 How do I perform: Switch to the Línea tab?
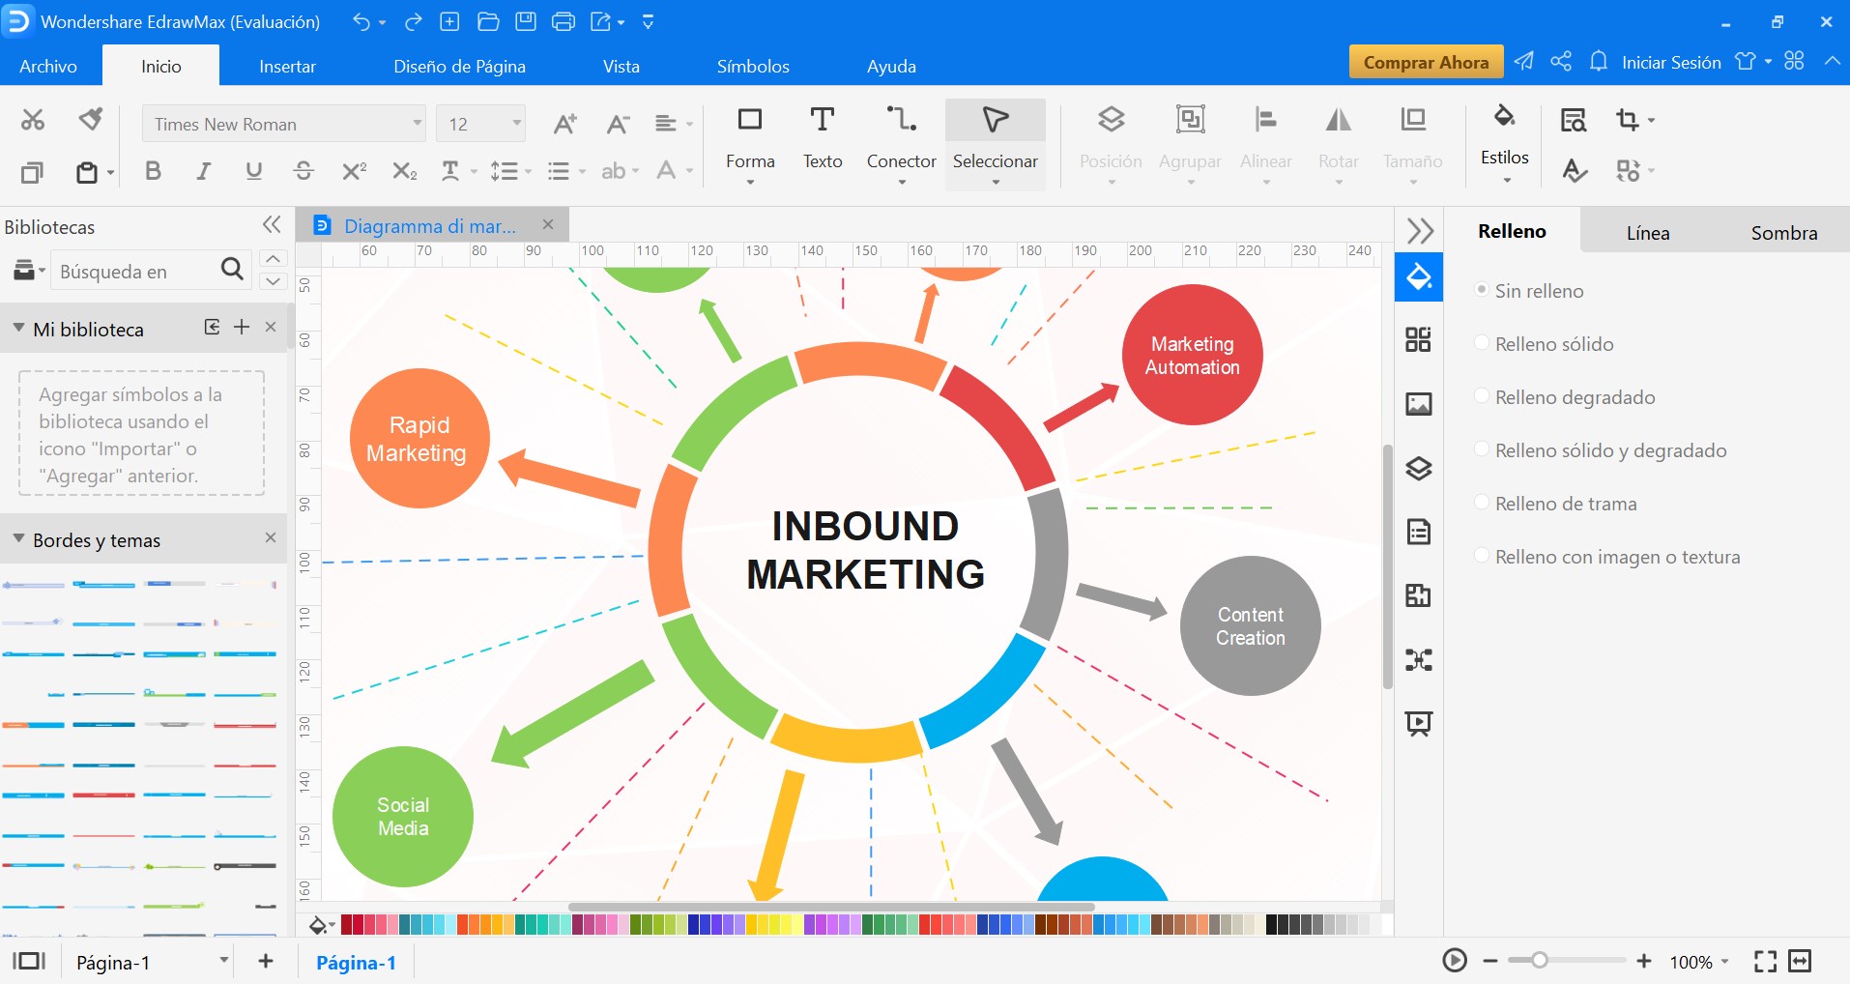[x=1648, y=232]
